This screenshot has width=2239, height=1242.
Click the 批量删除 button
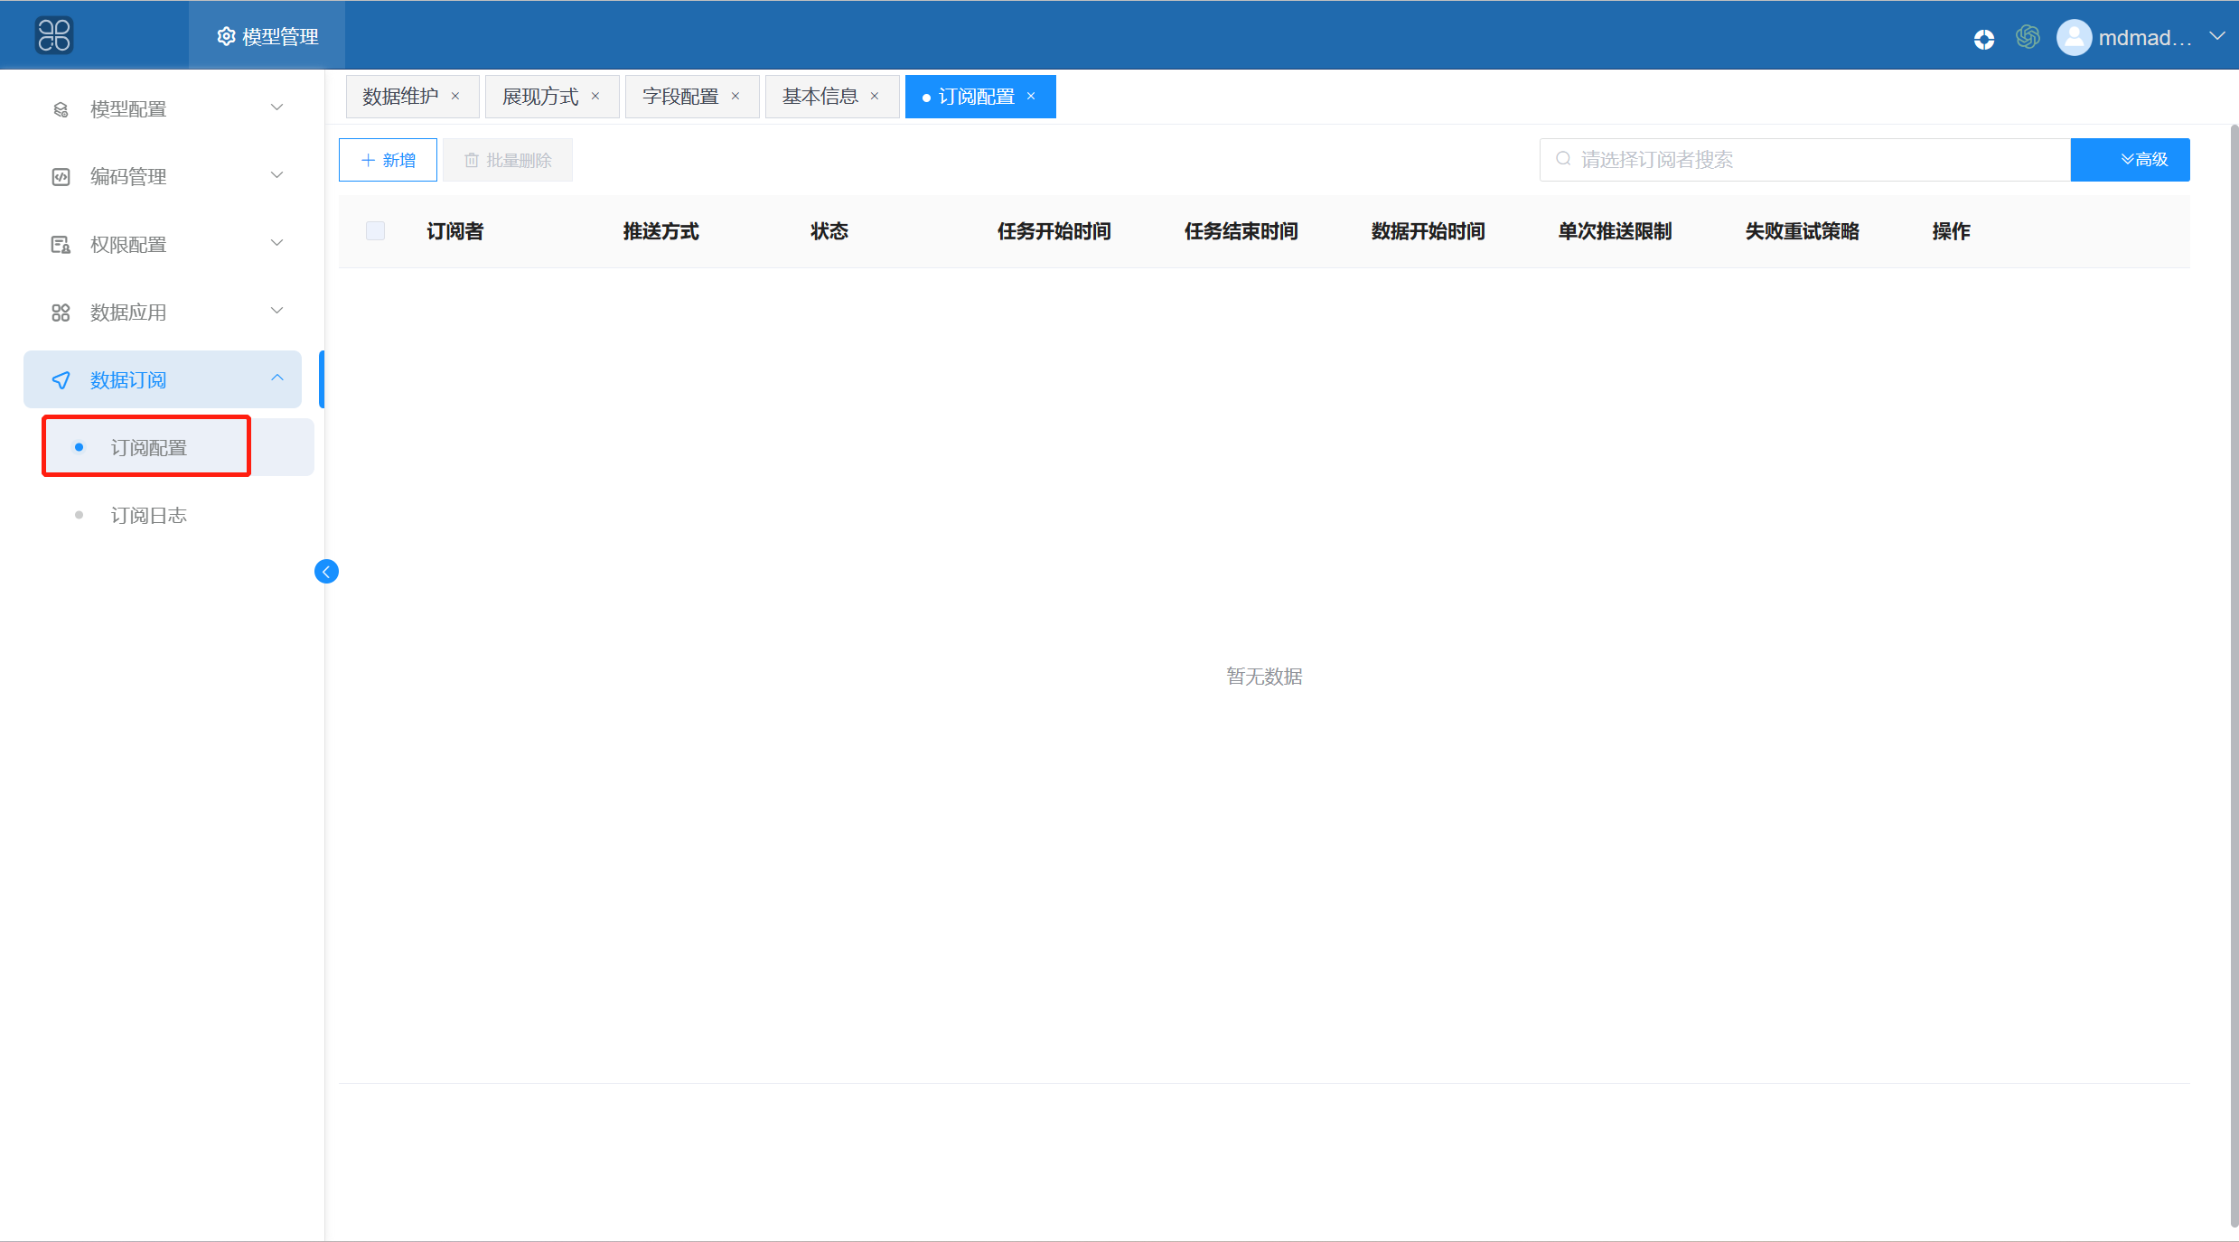[508, 160]
